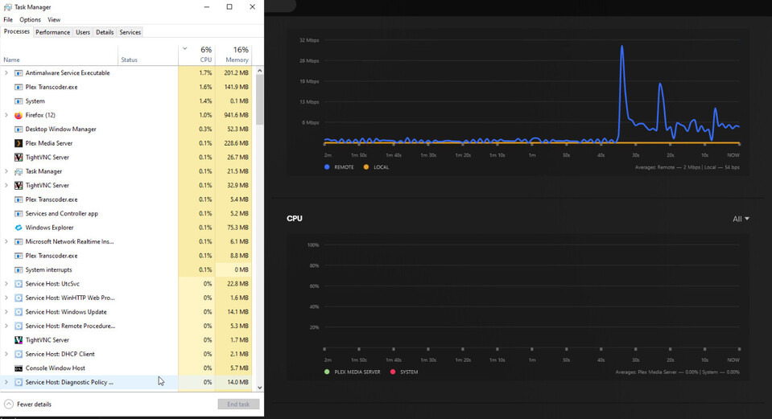Click the Microsoft Network Realtime Inspection icon

(19, 241)
